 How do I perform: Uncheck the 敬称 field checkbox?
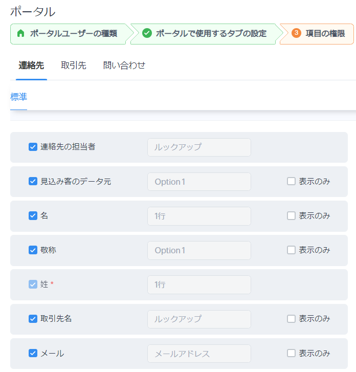pyautogui.click(x=33, y=250)
